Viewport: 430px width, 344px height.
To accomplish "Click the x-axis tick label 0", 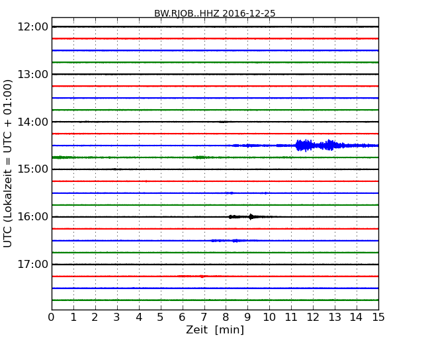I will [52, 318].
